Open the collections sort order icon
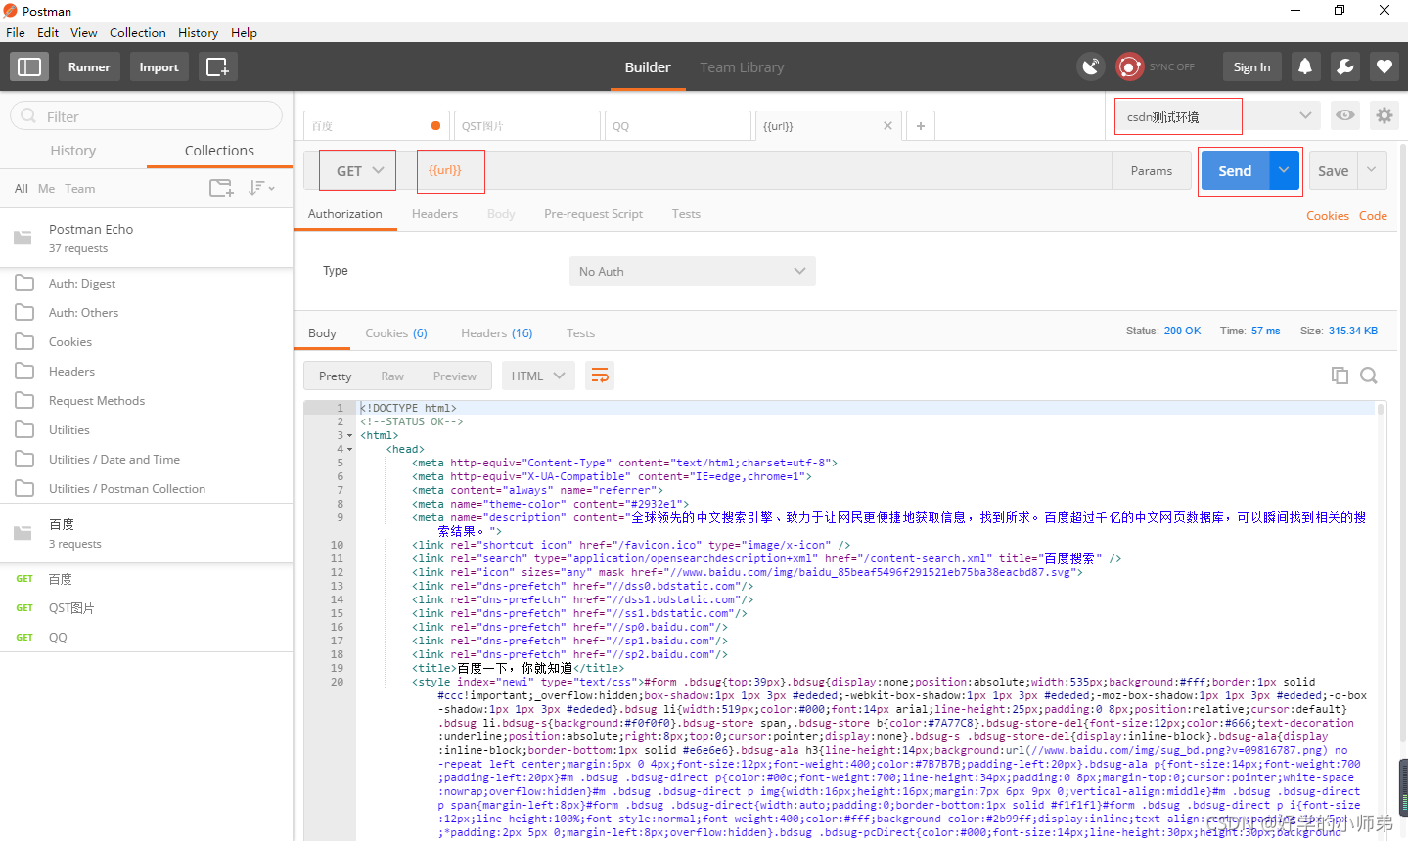The image size is (1408, 841). tap(260, 188)
